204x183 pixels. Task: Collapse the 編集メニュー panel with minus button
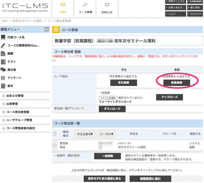pyautogui.click(x=47, y=29)
